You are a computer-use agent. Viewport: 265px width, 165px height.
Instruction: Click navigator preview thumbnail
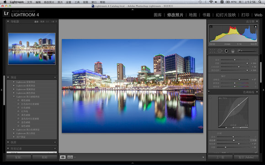[x=32, y=49]
